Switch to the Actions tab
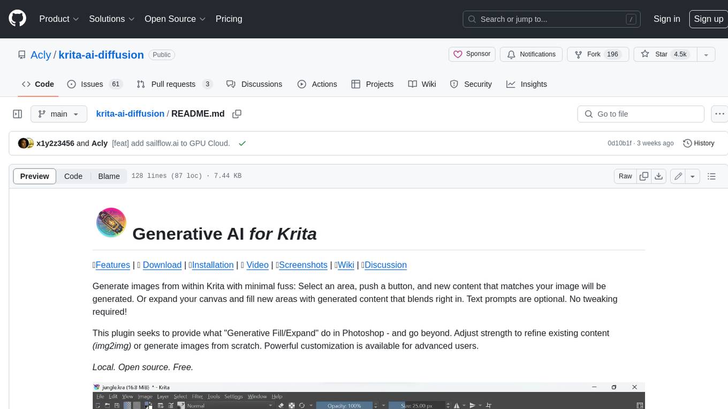The image size is (728, 409). pyautogui.click(x=317, y=84)
